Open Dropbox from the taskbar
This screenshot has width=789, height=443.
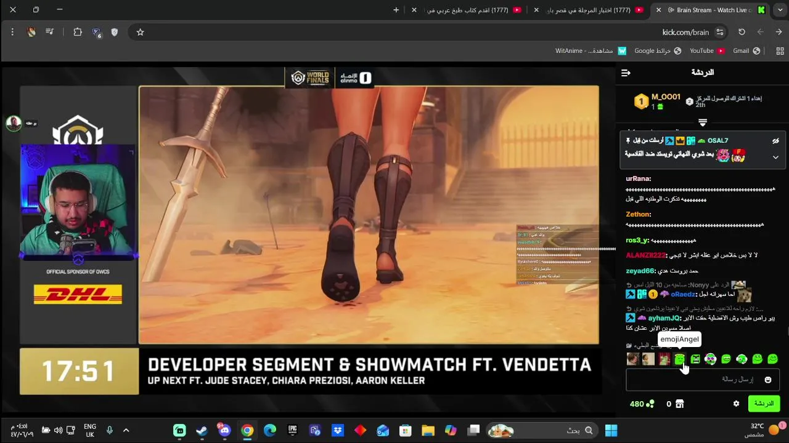click(338, 430)
